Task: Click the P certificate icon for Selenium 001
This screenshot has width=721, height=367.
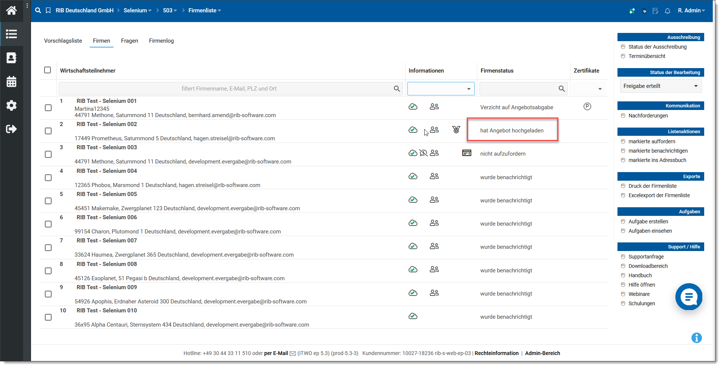Action: coord(587,107)
